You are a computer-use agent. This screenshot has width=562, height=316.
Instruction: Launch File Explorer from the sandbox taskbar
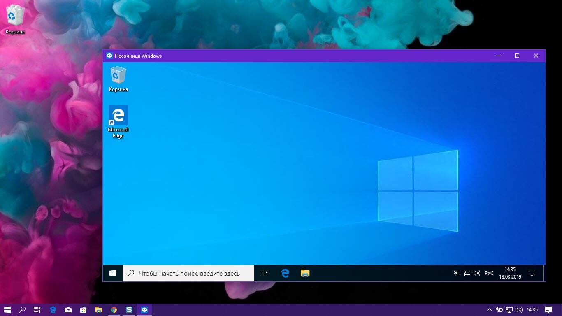(305, 273)
